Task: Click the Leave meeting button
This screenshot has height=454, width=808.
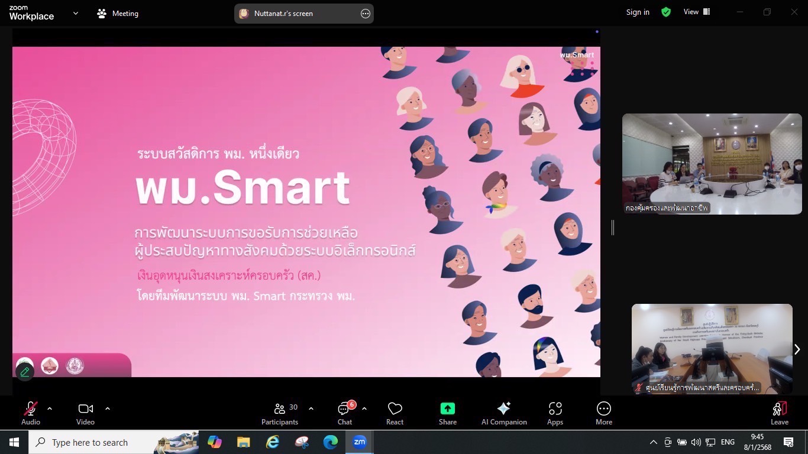Action: click(x=779, y=413)
